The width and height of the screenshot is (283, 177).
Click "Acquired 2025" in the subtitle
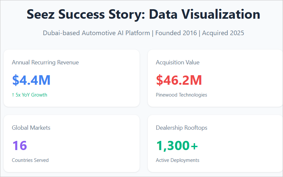(x=223, y=33)
